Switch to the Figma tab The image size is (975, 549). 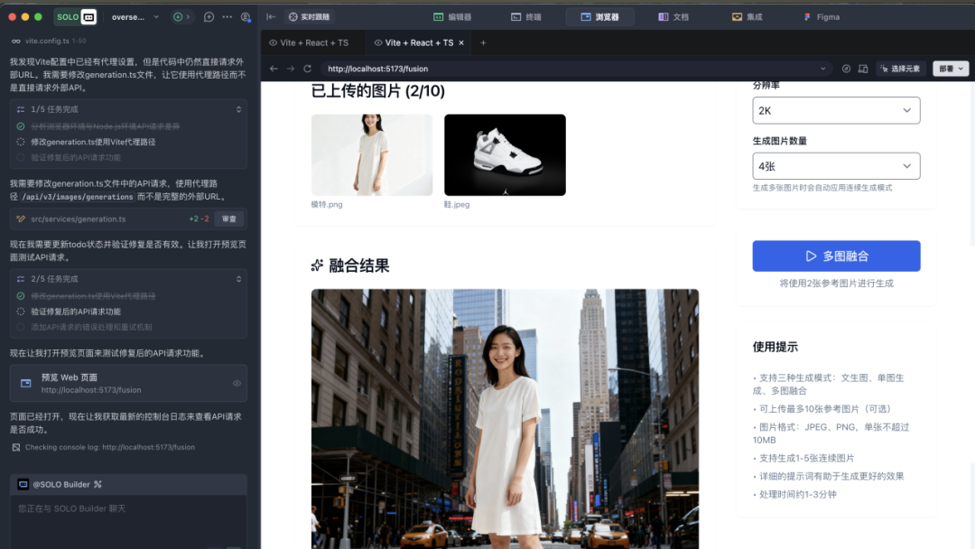[822, 17]
